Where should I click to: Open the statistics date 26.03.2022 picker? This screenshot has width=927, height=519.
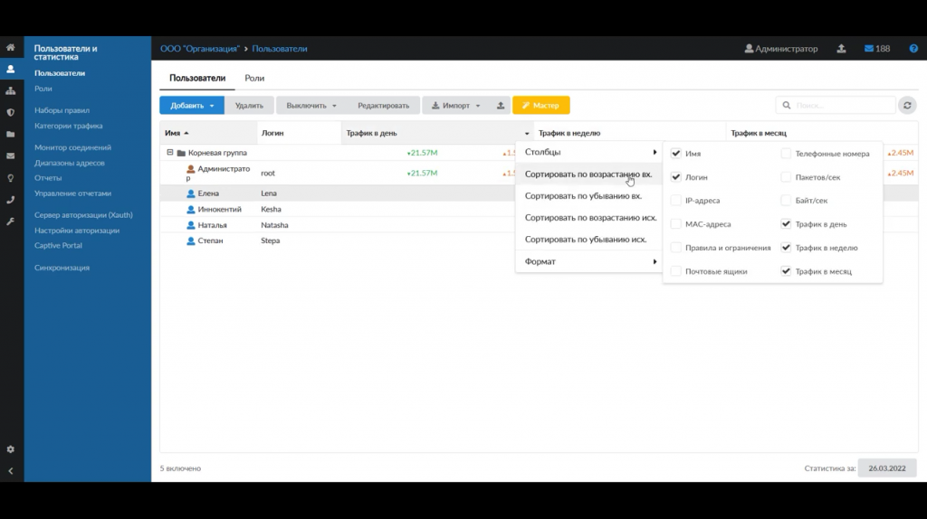coord(887,468)
